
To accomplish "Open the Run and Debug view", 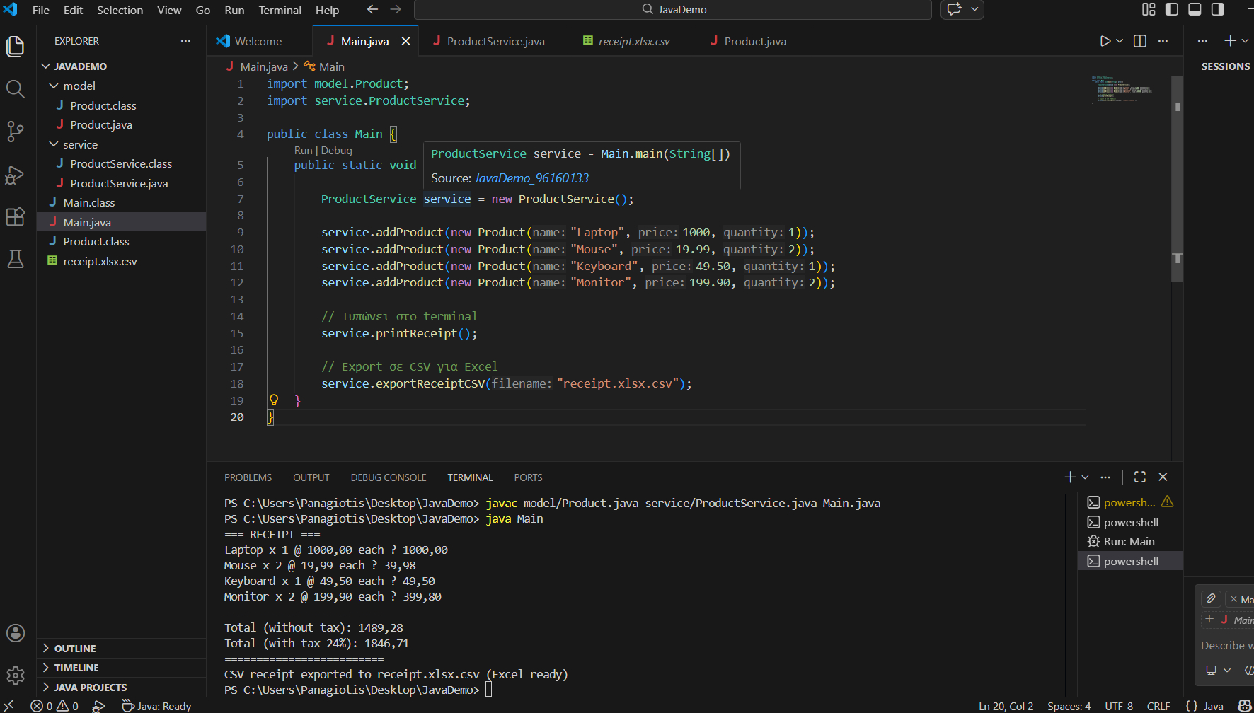I will (15, 175).
